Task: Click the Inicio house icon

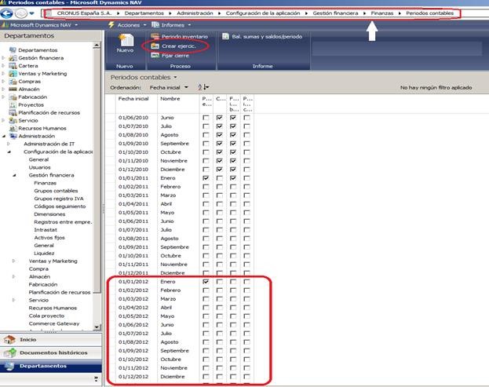Action: [9, 340]
